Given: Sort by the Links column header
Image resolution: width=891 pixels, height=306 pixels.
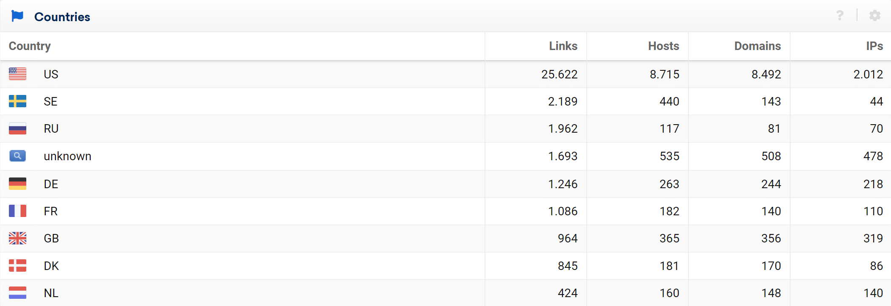Looking at the screenshot, I should pos(563,46).
